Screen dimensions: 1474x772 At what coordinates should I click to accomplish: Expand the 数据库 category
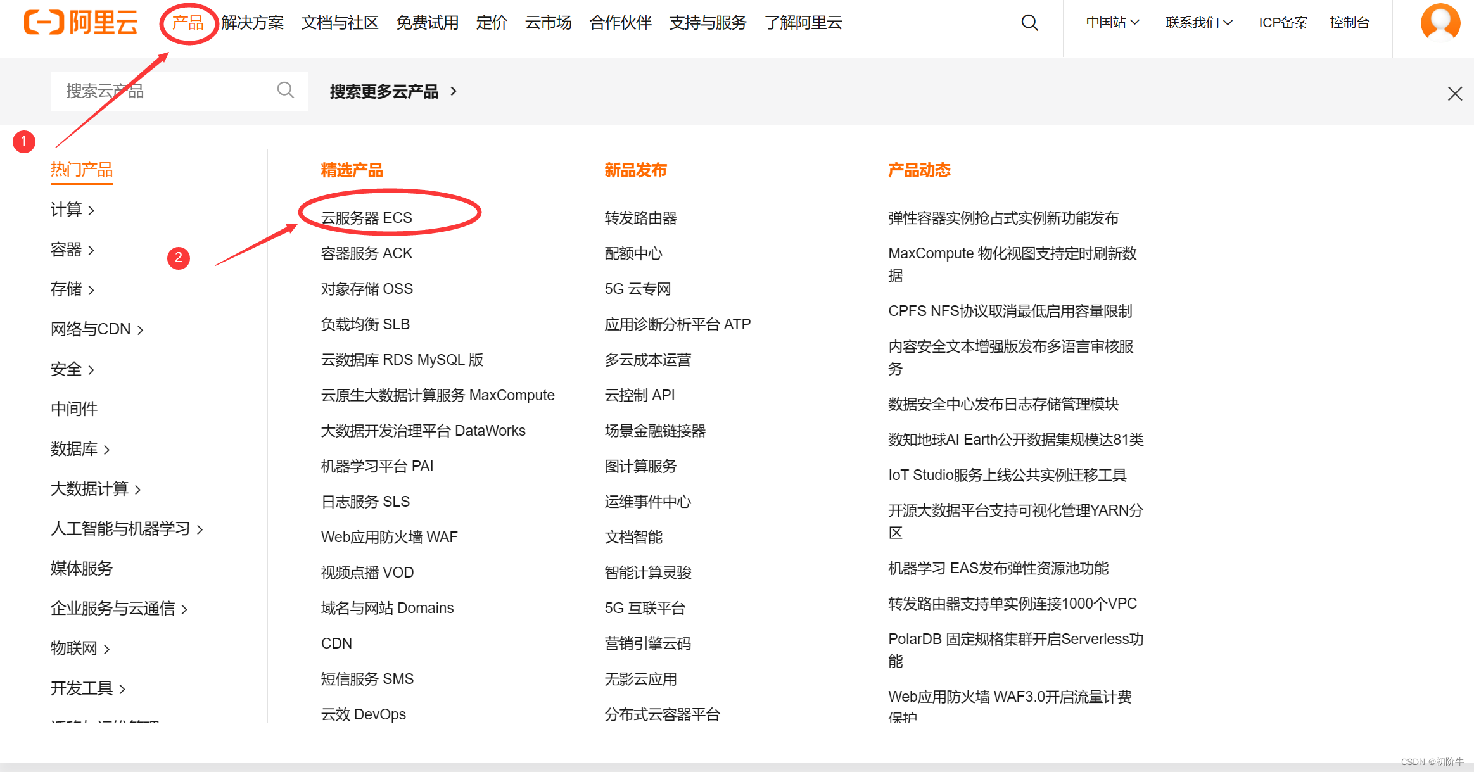click(80, 449)
